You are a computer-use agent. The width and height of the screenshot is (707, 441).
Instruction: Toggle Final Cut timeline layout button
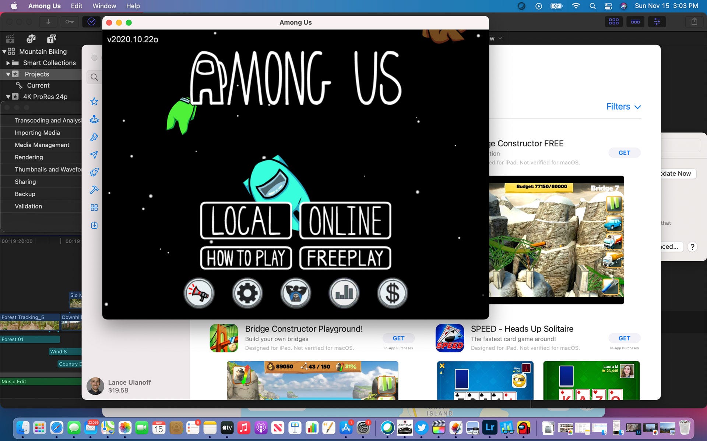[636, 22]
